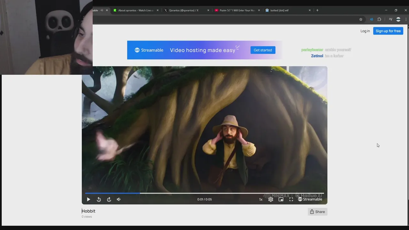This screenshot has width=409, height=230.
Task: Play the Hobbit video
Action: click(89, 199)
